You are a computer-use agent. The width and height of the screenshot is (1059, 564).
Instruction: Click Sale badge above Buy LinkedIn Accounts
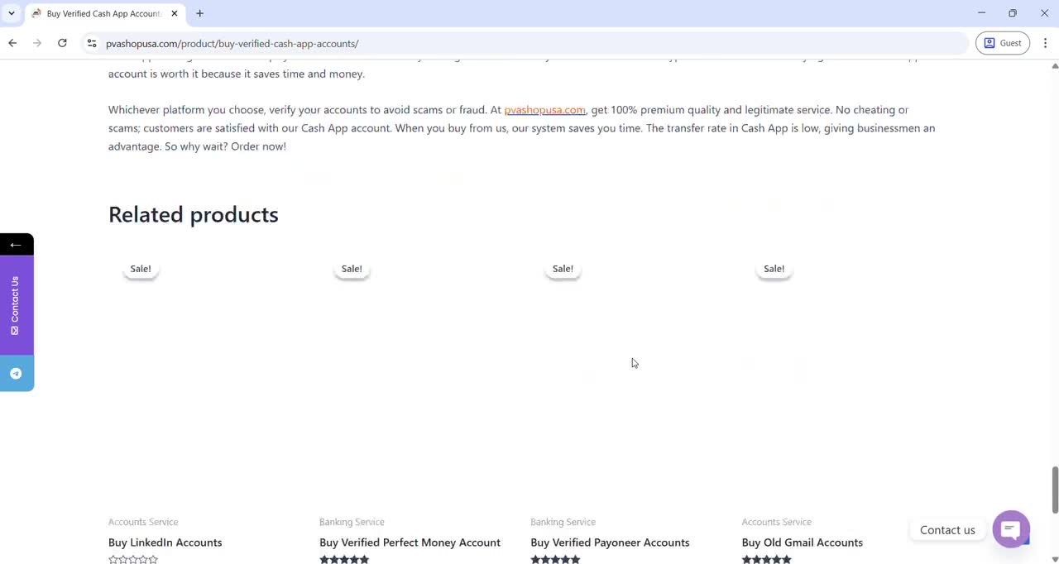coord(141,269)
